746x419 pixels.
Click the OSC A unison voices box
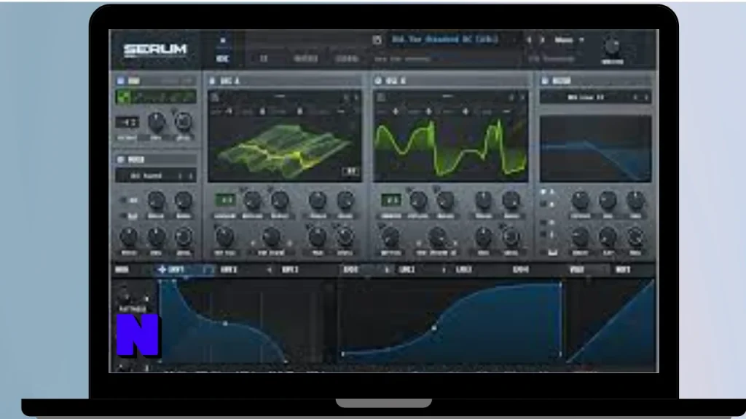(225, 200)
